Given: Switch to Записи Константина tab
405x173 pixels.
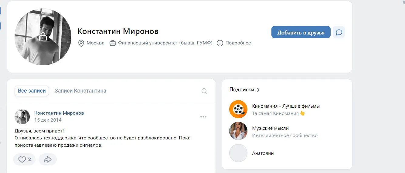Looking at the screenshot, I should pos(80,91).
